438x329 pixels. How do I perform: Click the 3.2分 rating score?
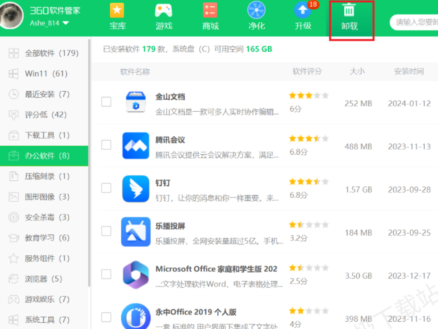point(299,238)
